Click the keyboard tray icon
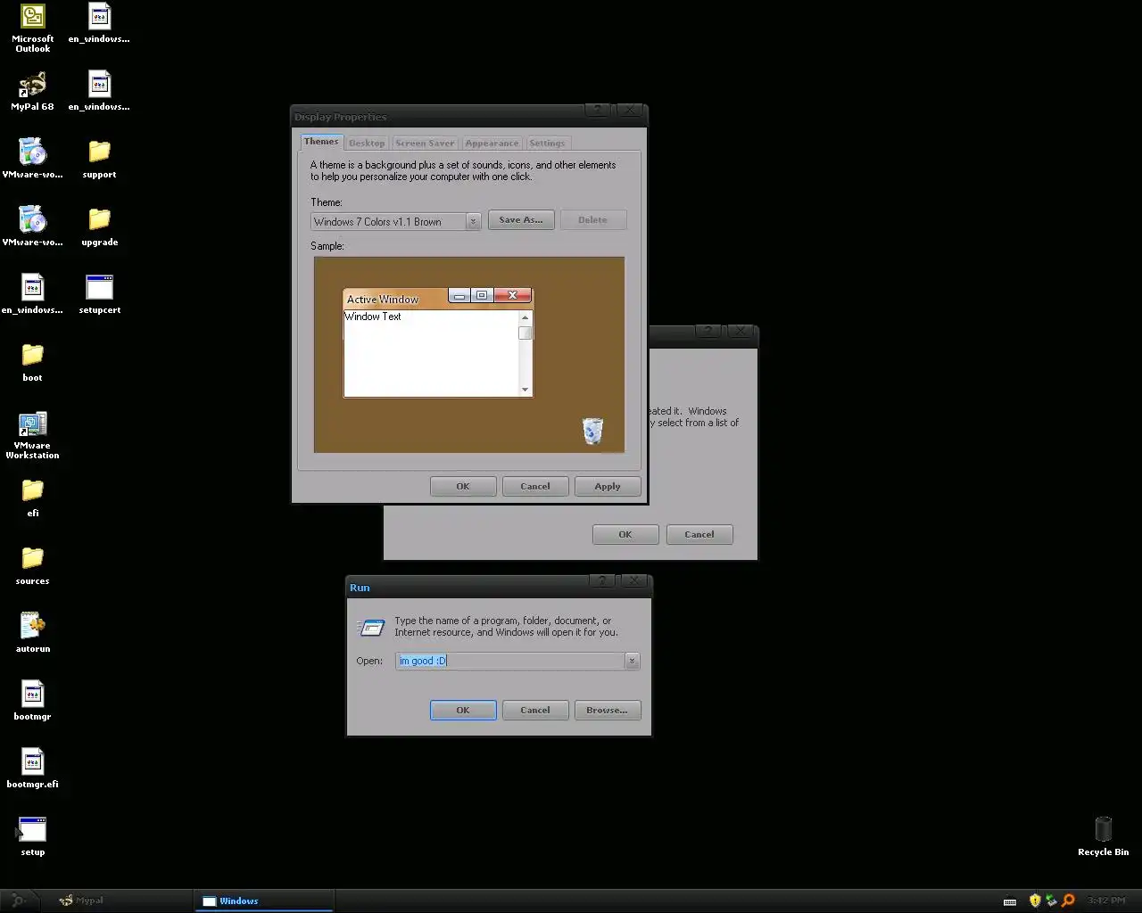 1010,901
